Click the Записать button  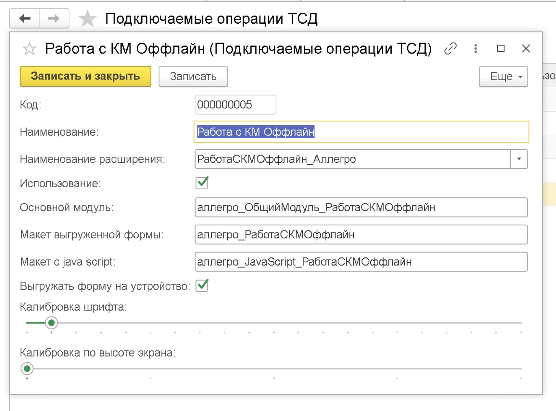tap(193, 76)
